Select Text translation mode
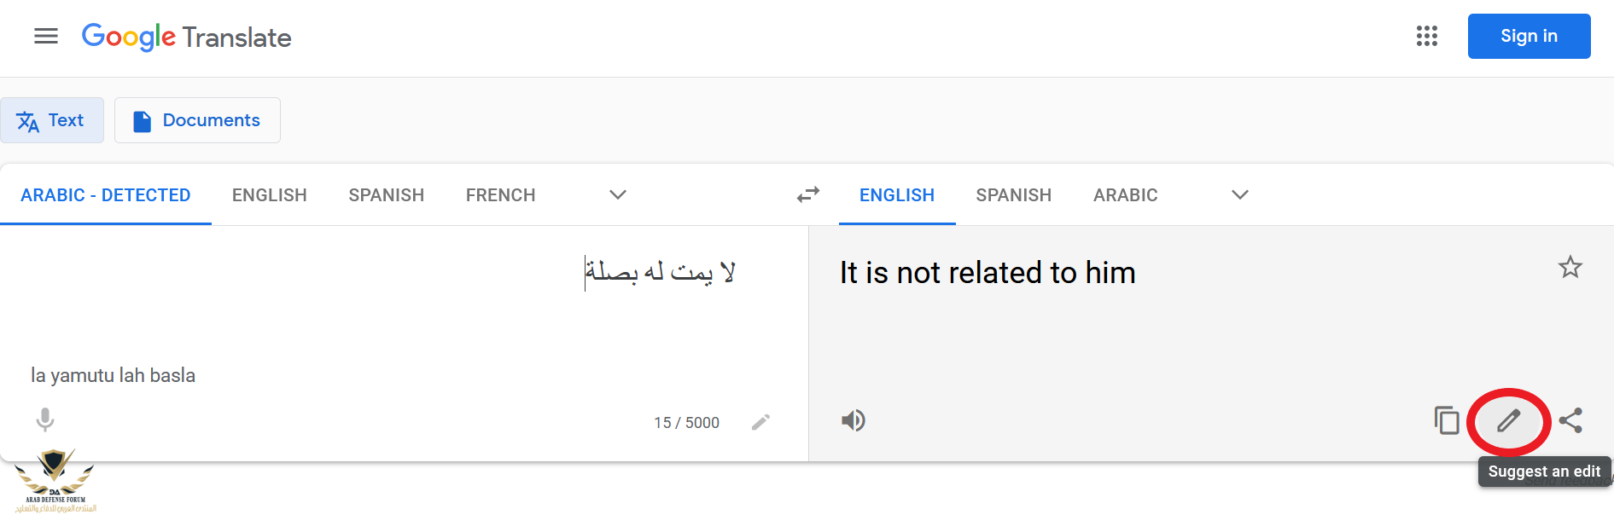 pyautogui.click(x=52, y=120)
